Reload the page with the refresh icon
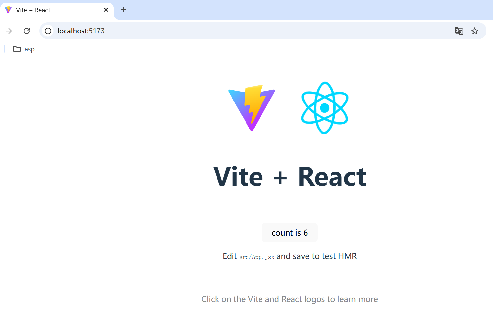493x313 pixels. click(27, 31)
